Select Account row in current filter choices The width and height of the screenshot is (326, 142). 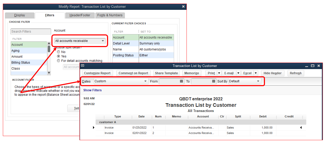pyautogui.click(x=143, y=38)
